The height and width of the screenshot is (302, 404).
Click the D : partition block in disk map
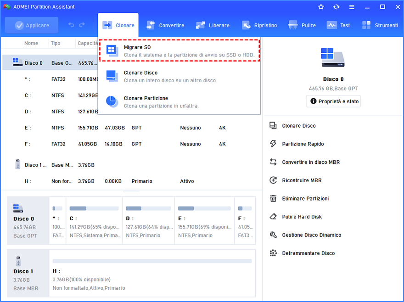point(148,221)
